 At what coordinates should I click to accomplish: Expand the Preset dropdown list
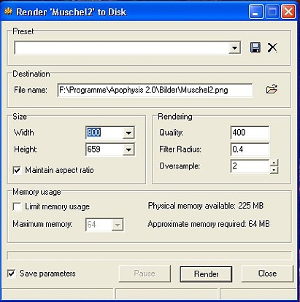[234, 47]
